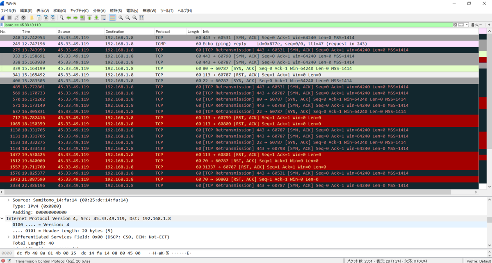Click packet list vertical scrollbar up arrow
Image resolution: width=492 pixels, height=263 pixels.
coord(489,31)
